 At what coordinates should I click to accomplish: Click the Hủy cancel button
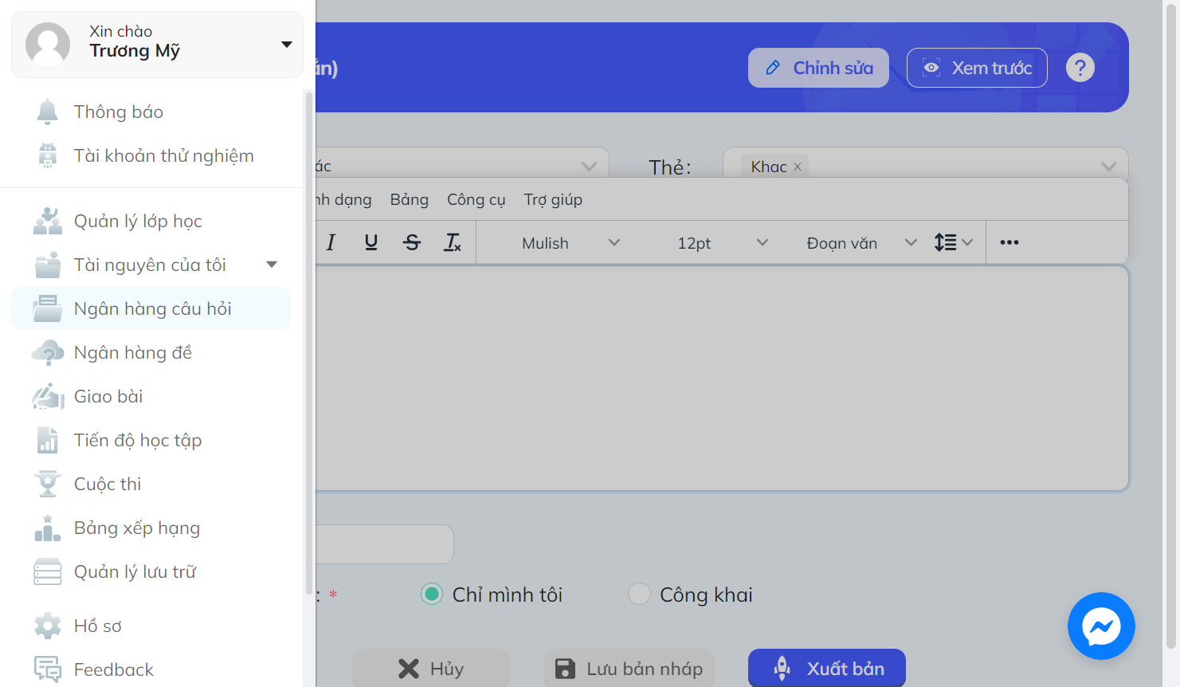pyautogui.click(x=431, y=669)
